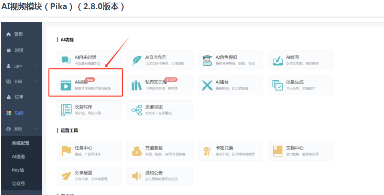Viewport: 384px width, 195px height.
Task: Expand the 分销 menu chevron
Action: pyautogui.click(x=35, y=81)
